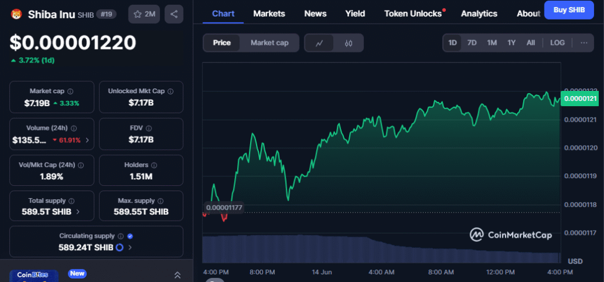The height and width of the screenshot is (282, 604).
Task: Expand Volume (24h) details chevron
Action: coord(87,140)
